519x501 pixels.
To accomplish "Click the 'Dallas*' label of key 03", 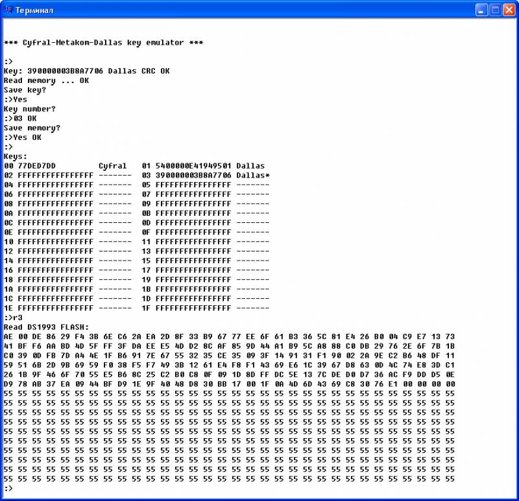I will pos(253,175).
